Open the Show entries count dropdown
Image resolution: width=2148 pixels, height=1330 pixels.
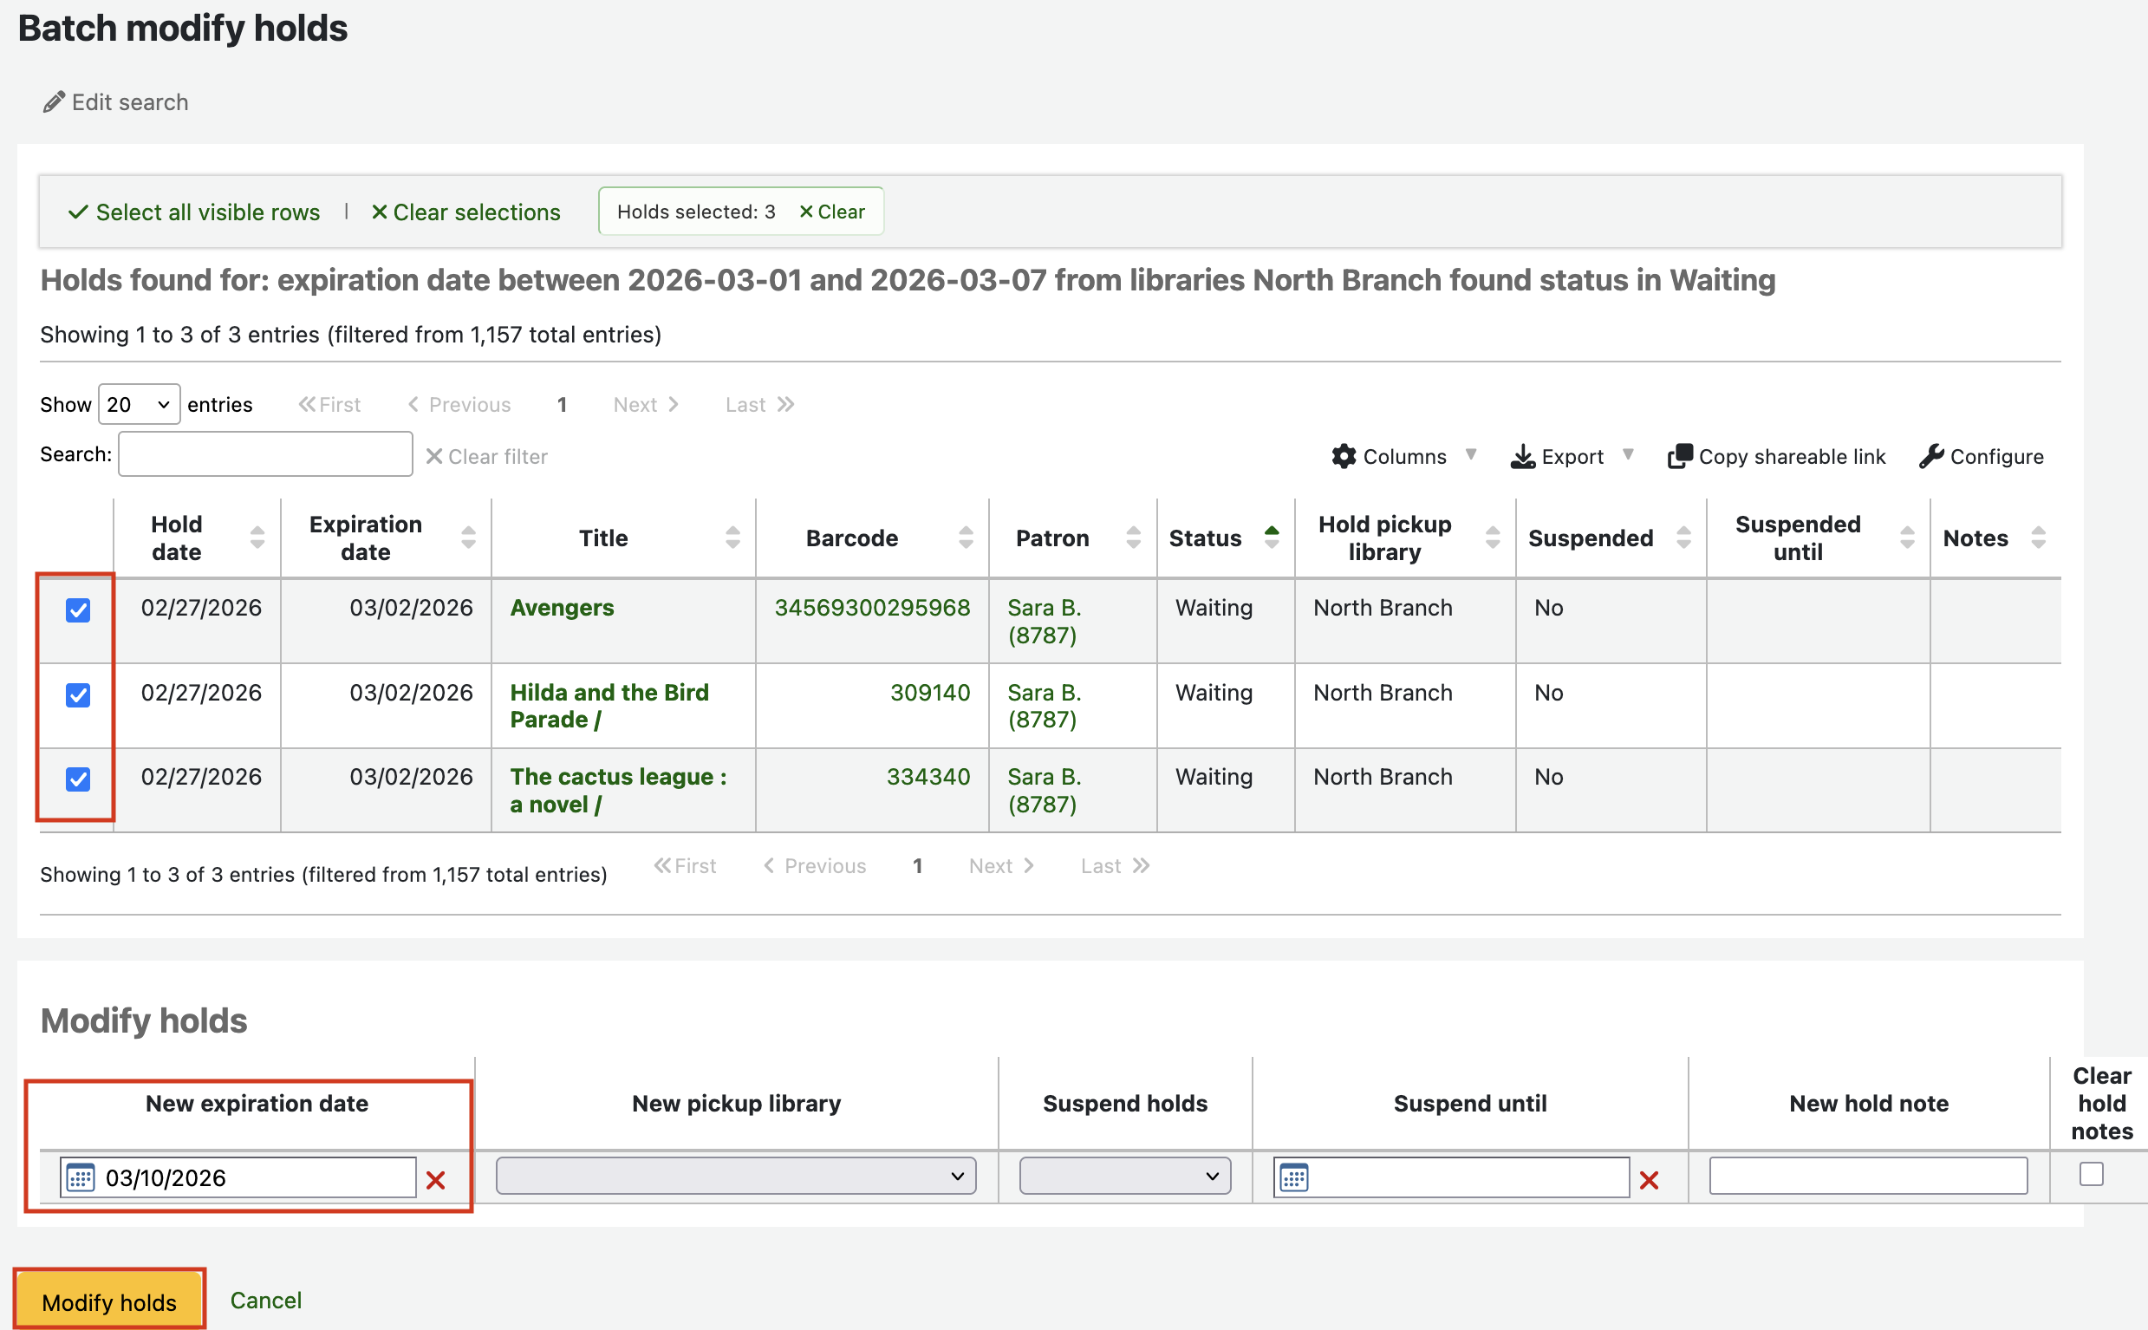pyautogui.click(x=139, y=405)
